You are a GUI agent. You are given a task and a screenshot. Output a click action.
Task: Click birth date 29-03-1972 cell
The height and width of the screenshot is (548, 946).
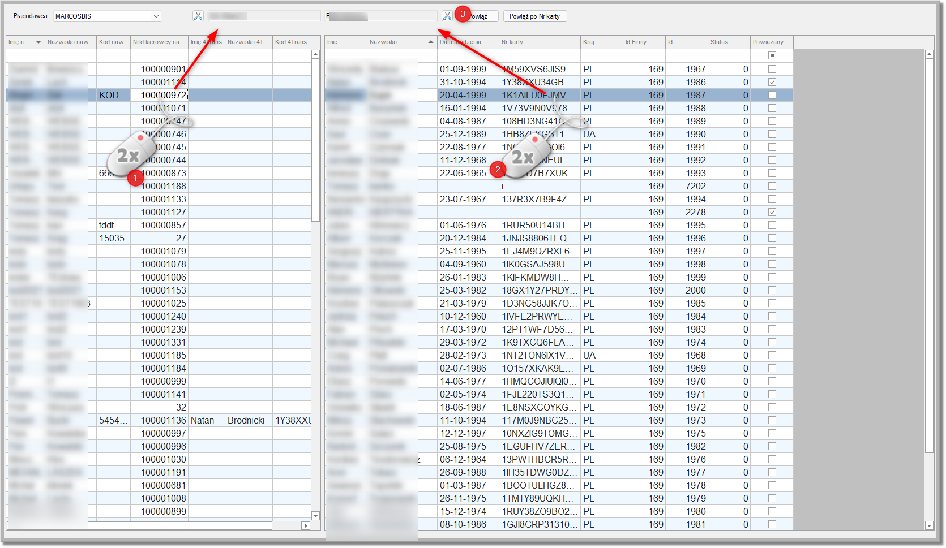468,342
